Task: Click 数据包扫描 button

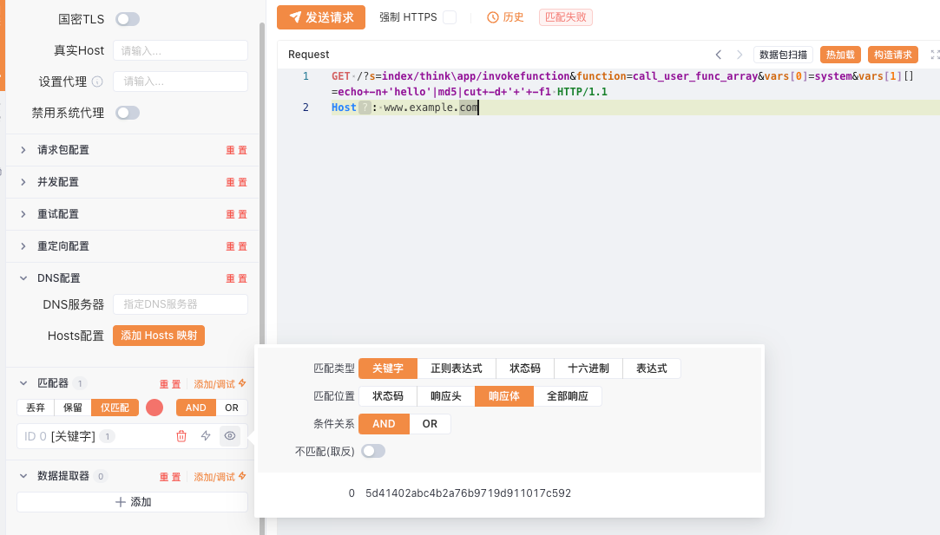Action: pyautogui.click(x=783, y=55)
